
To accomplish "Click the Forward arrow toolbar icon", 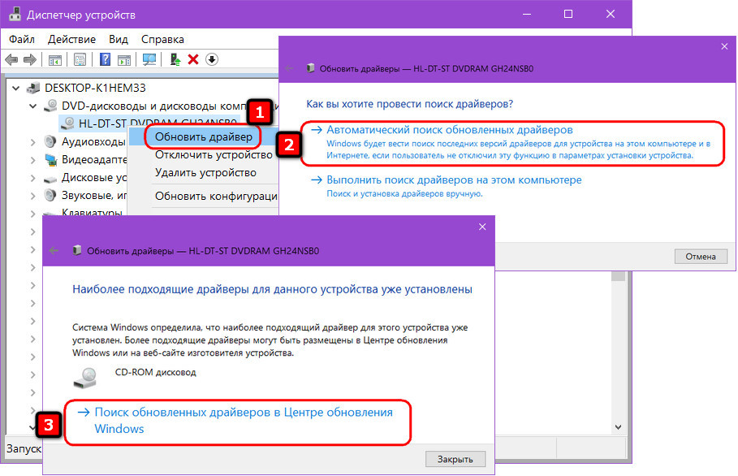I will pos(30,60).
